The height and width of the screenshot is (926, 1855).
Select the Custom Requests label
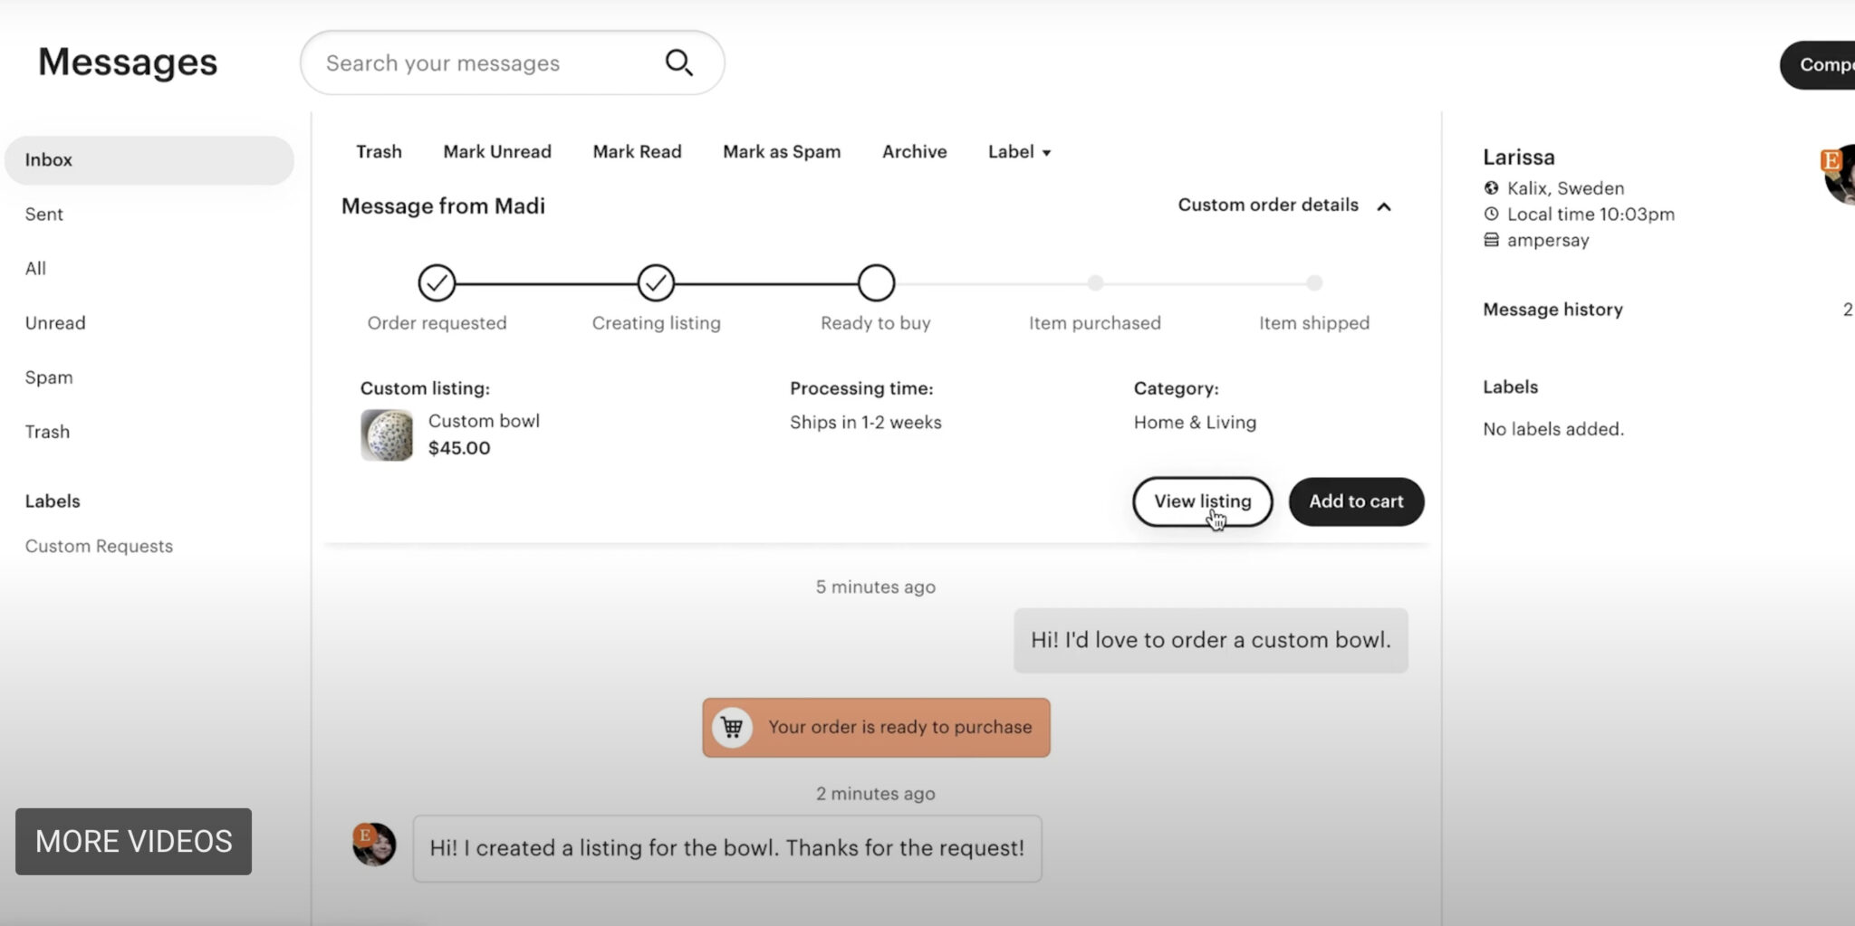(99, 545)
